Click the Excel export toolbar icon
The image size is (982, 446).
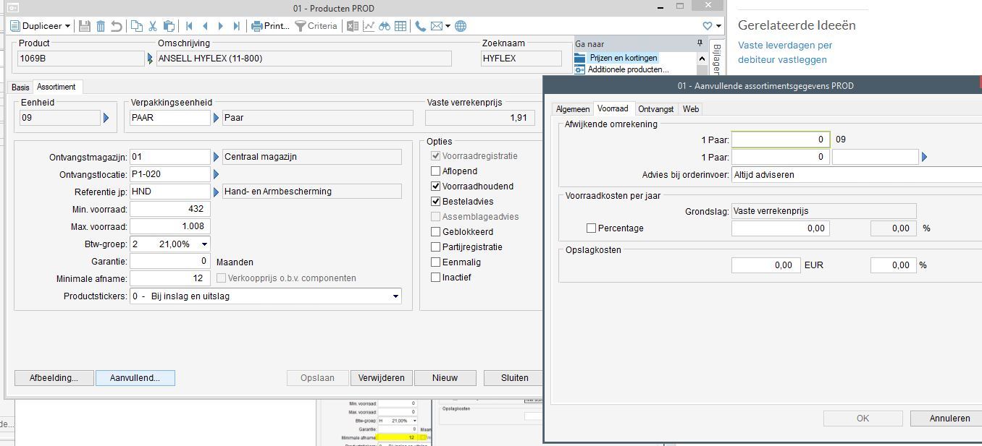(x=353, y=26)
